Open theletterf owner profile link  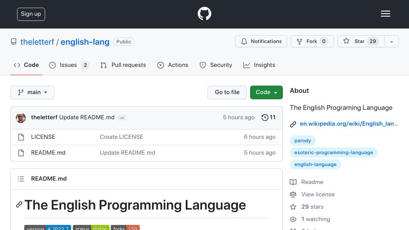(37, 42)
